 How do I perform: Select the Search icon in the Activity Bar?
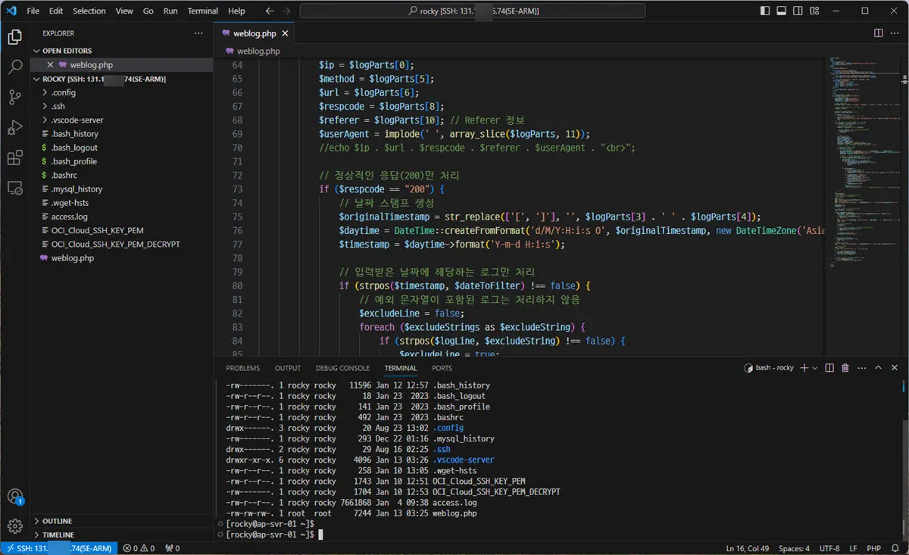(15, 66)
